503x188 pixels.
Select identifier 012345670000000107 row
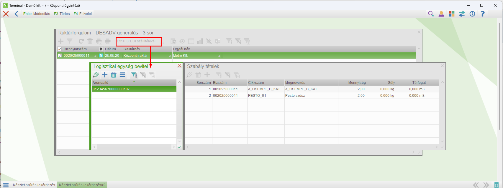[x=134, y=89]
